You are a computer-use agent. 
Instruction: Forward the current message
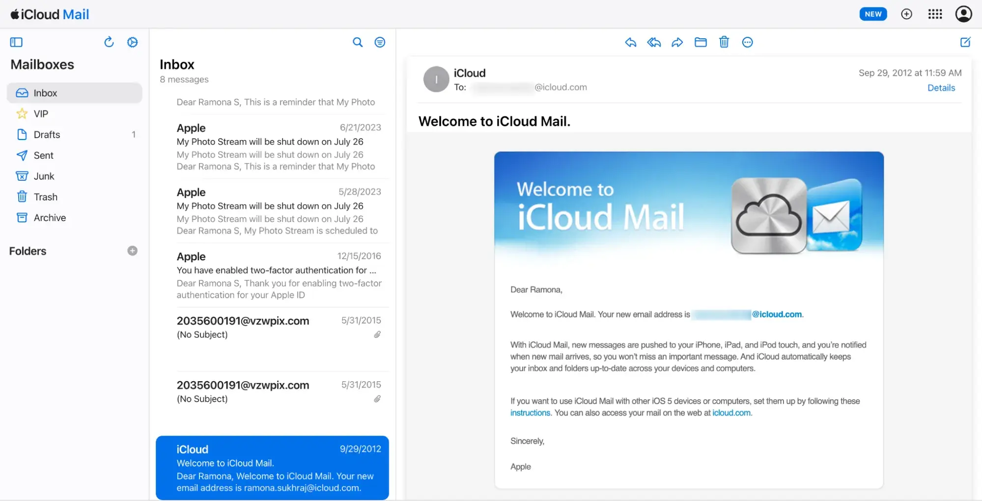point(677,42)
